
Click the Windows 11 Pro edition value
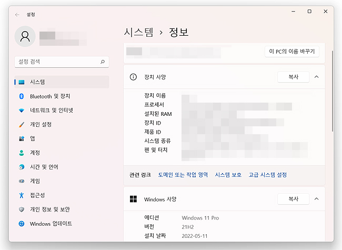tap(200, 218)
